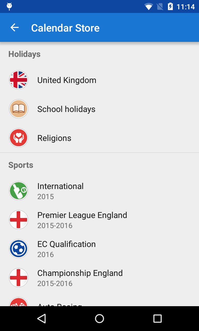This screenshot has height=331, width=199.
Task: Select Premier League England 2015-2016
Action: pos(82,220)
